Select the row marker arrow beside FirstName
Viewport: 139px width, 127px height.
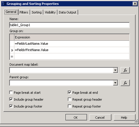point(12,50)
